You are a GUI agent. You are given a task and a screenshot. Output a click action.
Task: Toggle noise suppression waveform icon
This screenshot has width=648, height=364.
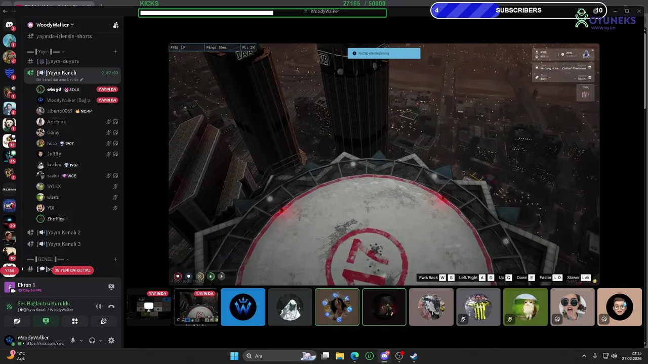(99, 306)
